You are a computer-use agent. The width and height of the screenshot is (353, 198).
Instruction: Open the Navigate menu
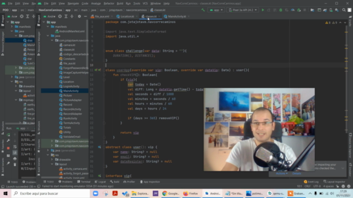(x=73, y=4)
